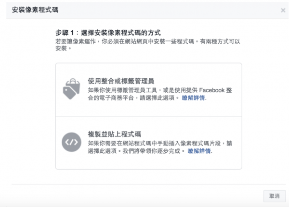289x207 pixels.
Task: Click the description mentioning Facebook 整合
Action: (160, 94)
